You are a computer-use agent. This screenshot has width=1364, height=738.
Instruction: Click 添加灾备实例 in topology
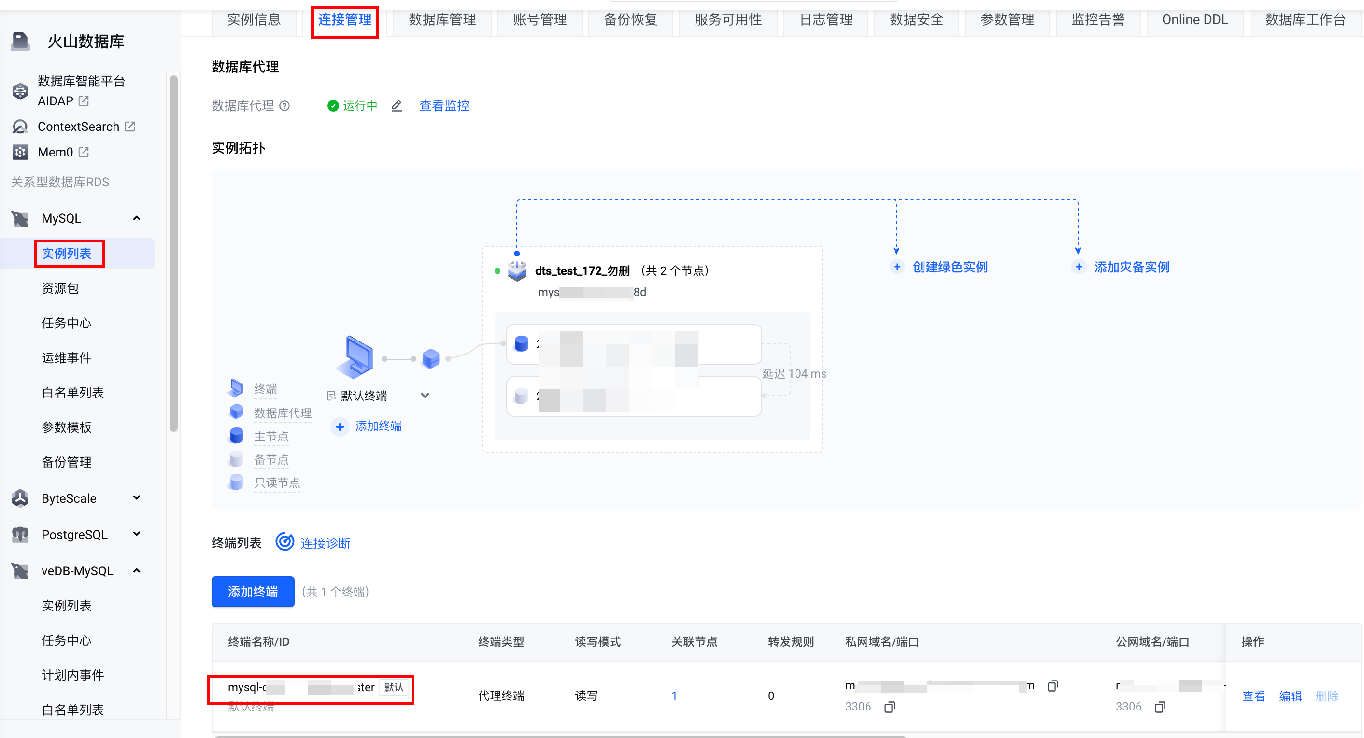tap(1131, 267)
